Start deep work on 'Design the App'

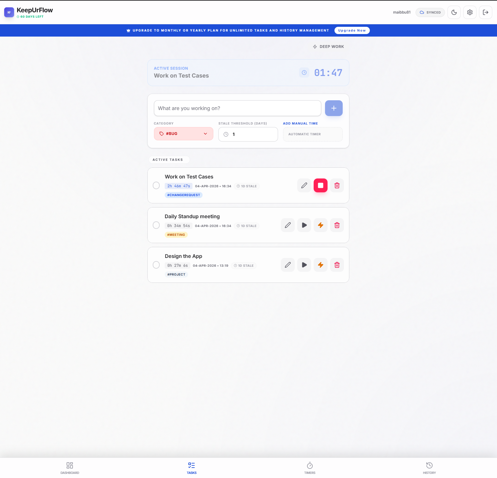tap(321, 265)
